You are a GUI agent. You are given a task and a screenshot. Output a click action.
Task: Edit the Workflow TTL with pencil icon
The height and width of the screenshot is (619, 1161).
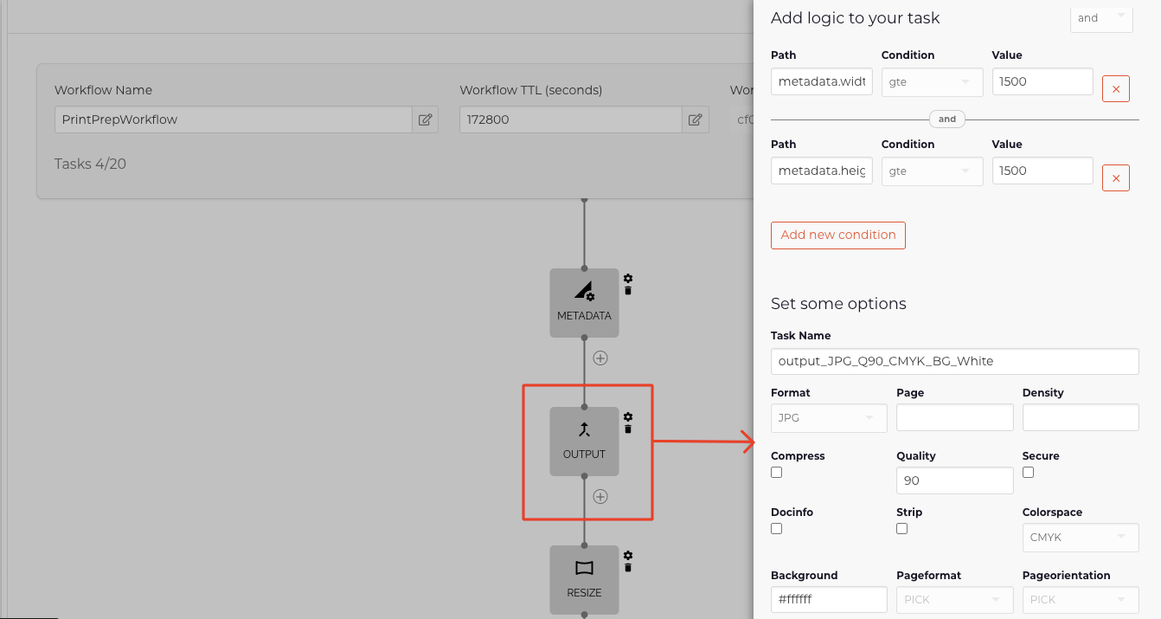click(695, 120)
